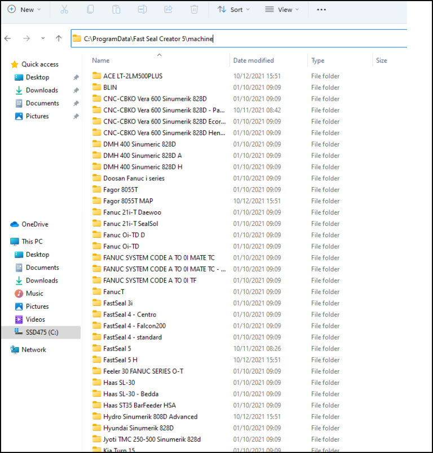Open the Sort dropdown menu
The image size is (433, 453).
click(x=233, y=10)
